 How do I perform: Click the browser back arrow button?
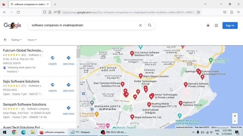pyautogui.click(x=5, y=12)
